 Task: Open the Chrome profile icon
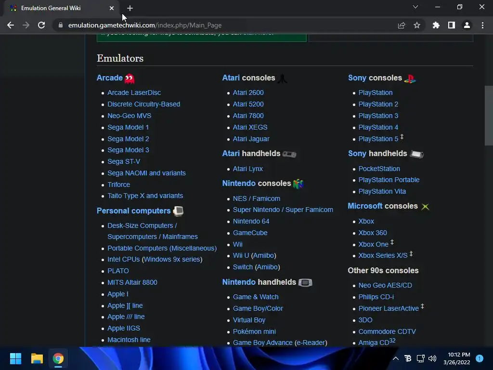pyautogui.click(x=467, y=25)
